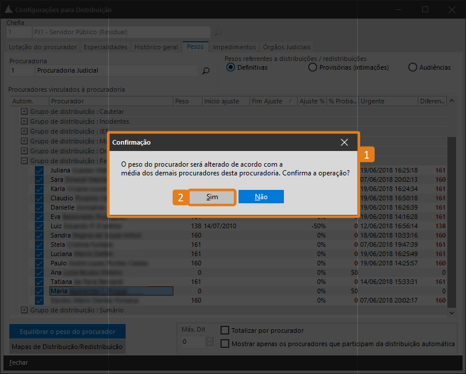
Task: Switch to the Impedimentos tab
Action: point(234,47)
